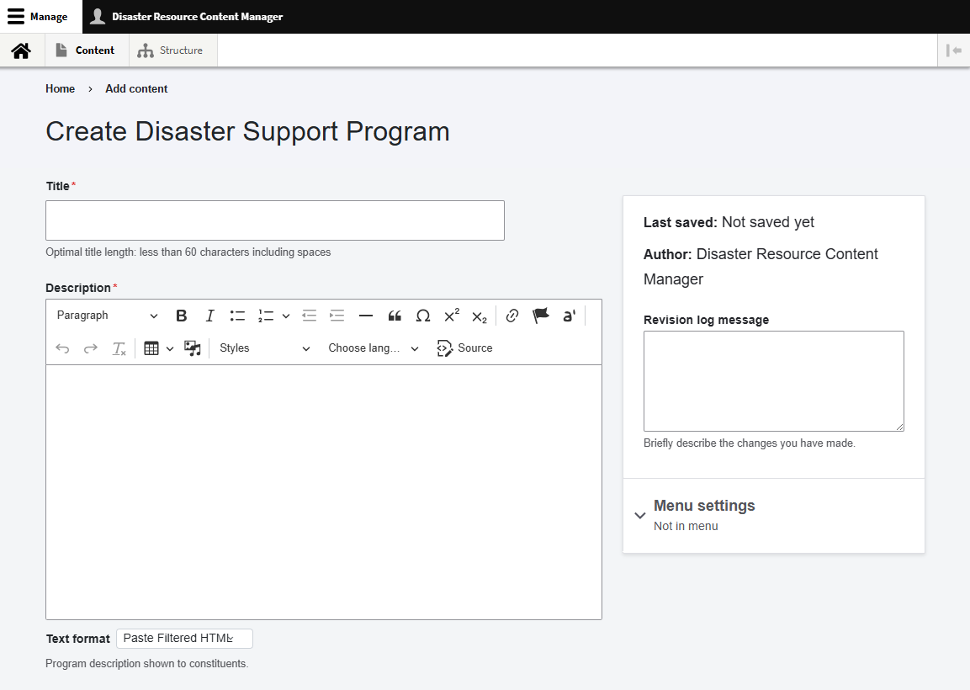Open special characters (omega) picker

(423, 316)
